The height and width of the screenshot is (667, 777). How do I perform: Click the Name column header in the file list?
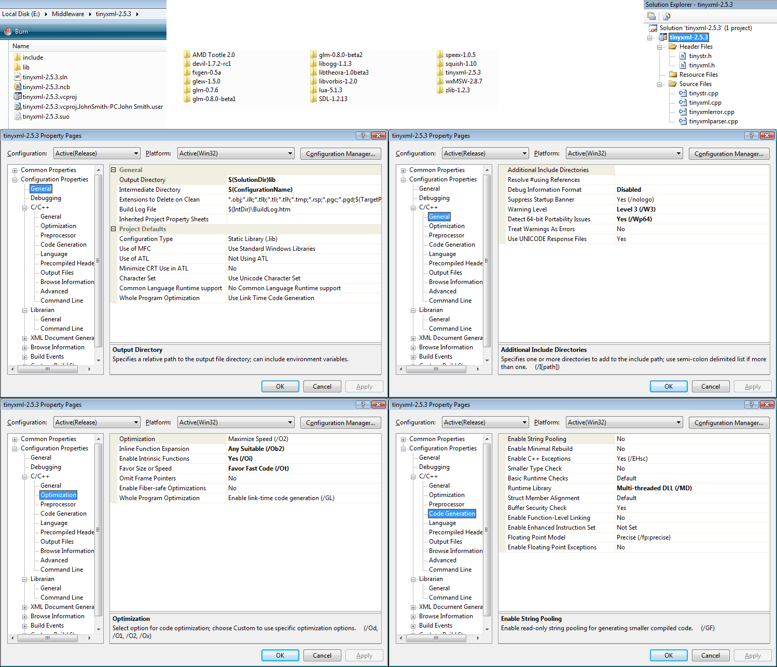pyautogui.click(x=88, y=46)
